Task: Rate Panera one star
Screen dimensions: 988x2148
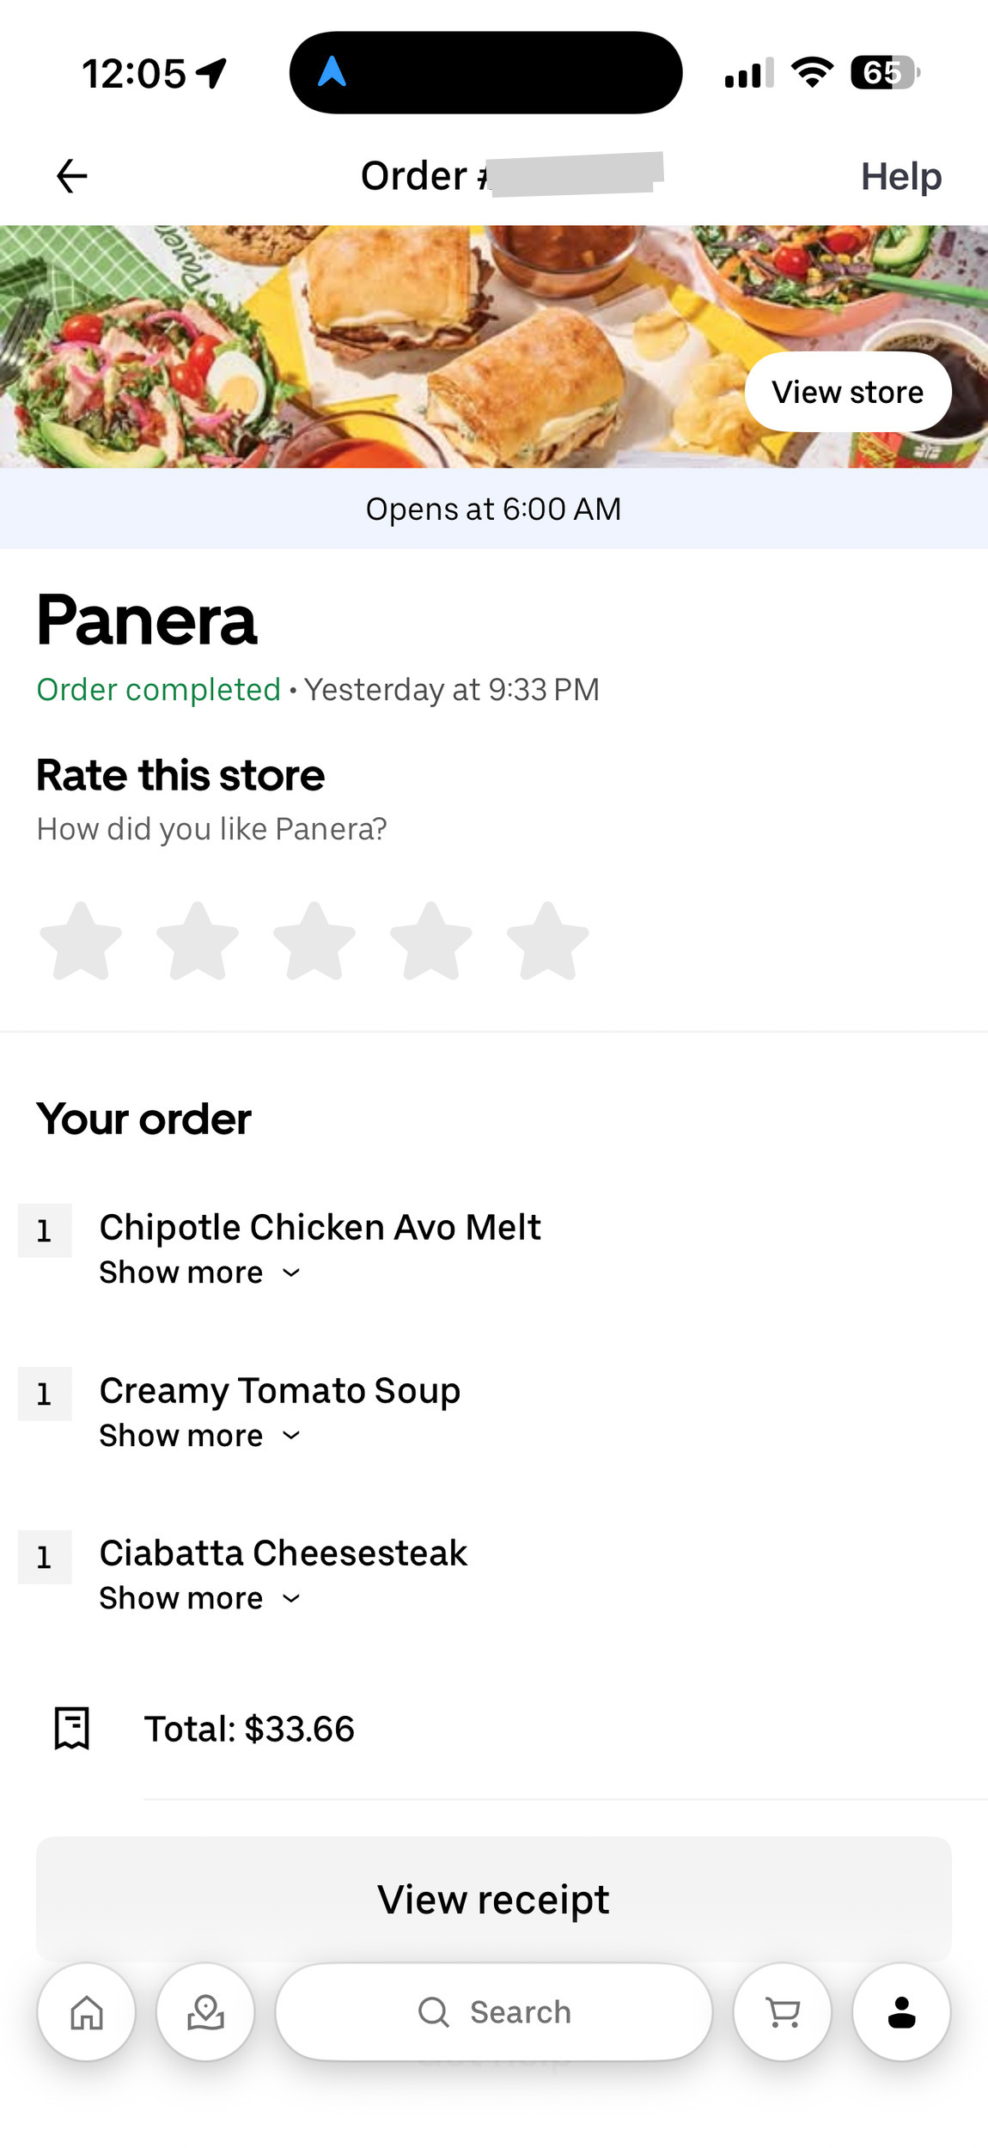Action: [x=81, y=941]
